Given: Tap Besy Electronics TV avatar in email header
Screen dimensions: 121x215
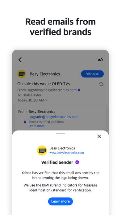Looking at the screenshot, I should [22, 74].
